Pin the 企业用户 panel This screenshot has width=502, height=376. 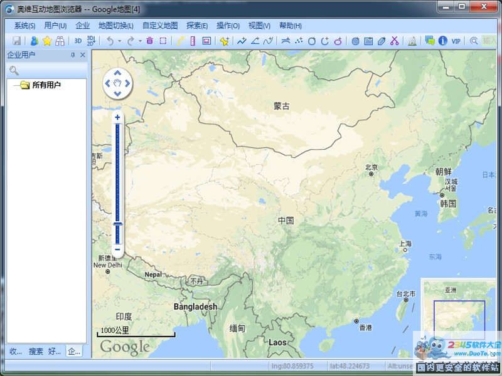point(73,55)
